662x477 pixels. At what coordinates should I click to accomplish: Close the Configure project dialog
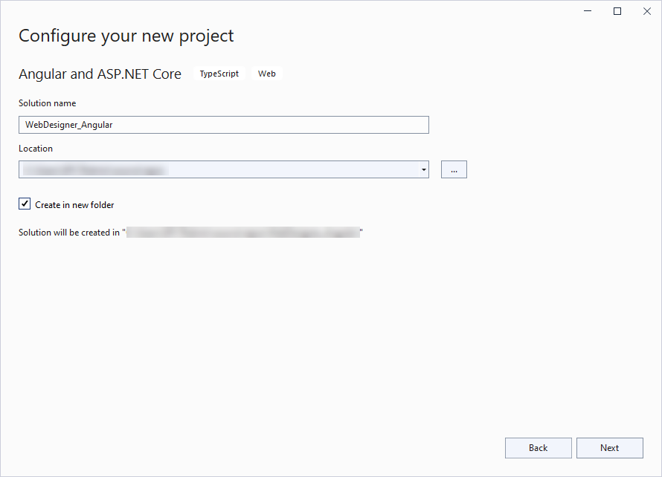[647, 11]
